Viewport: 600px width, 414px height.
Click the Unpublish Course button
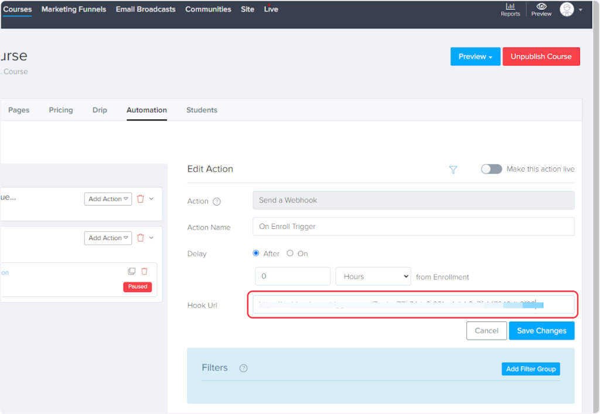point(541,57)
